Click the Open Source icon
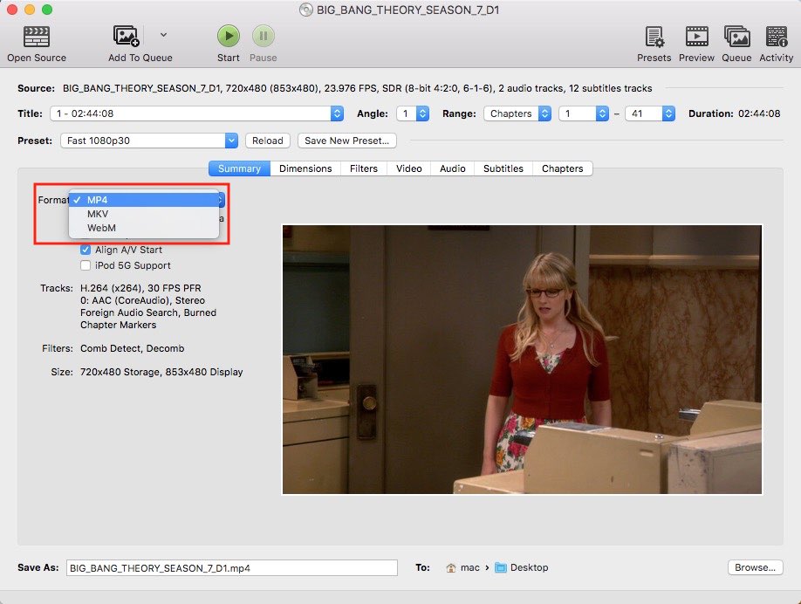 coord(35,35)
